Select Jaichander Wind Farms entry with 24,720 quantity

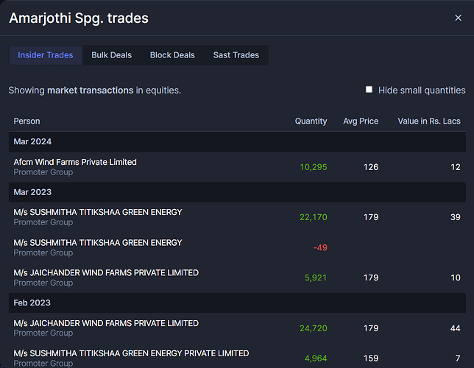pyautogui.click(x=106, y=323)
